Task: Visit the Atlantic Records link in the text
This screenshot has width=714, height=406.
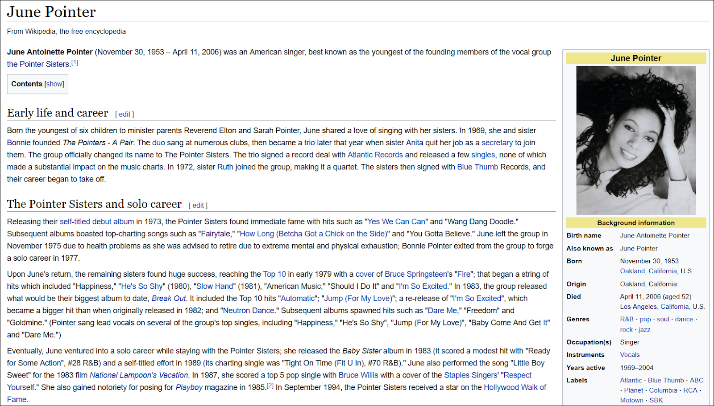Action: (375, 155)
